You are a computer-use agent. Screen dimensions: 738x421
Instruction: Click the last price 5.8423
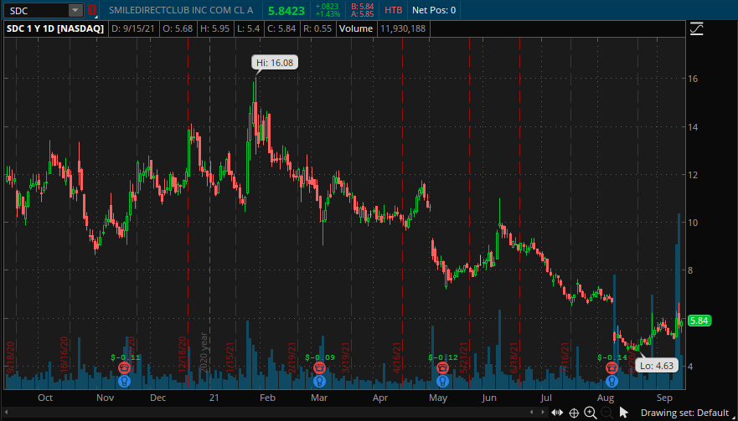[286, 10]
